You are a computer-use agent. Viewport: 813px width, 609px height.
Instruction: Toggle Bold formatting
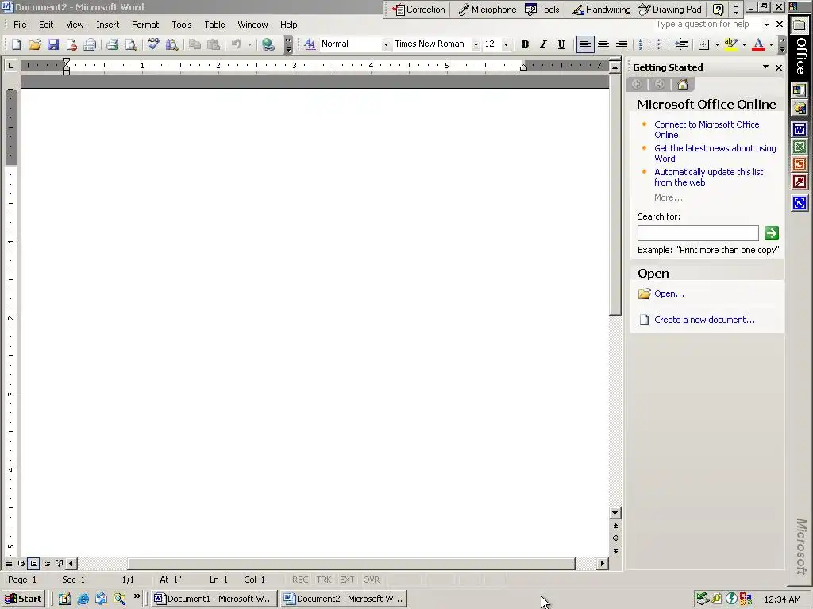coord(525,44)
